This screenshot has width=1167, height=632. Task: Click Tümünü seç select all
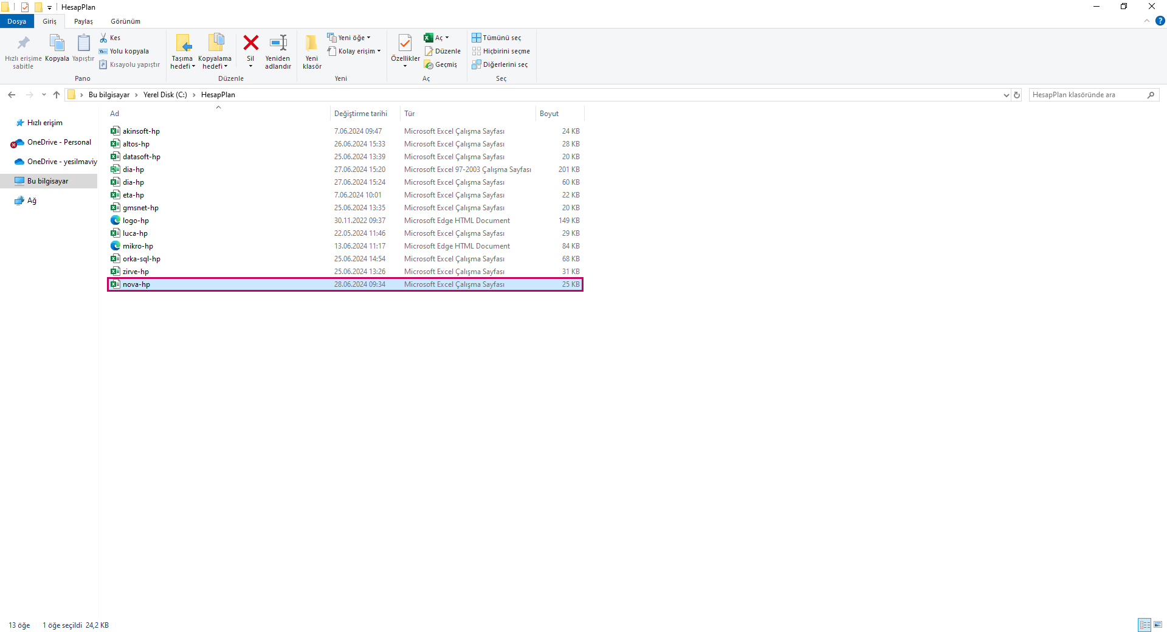point(497,38)
